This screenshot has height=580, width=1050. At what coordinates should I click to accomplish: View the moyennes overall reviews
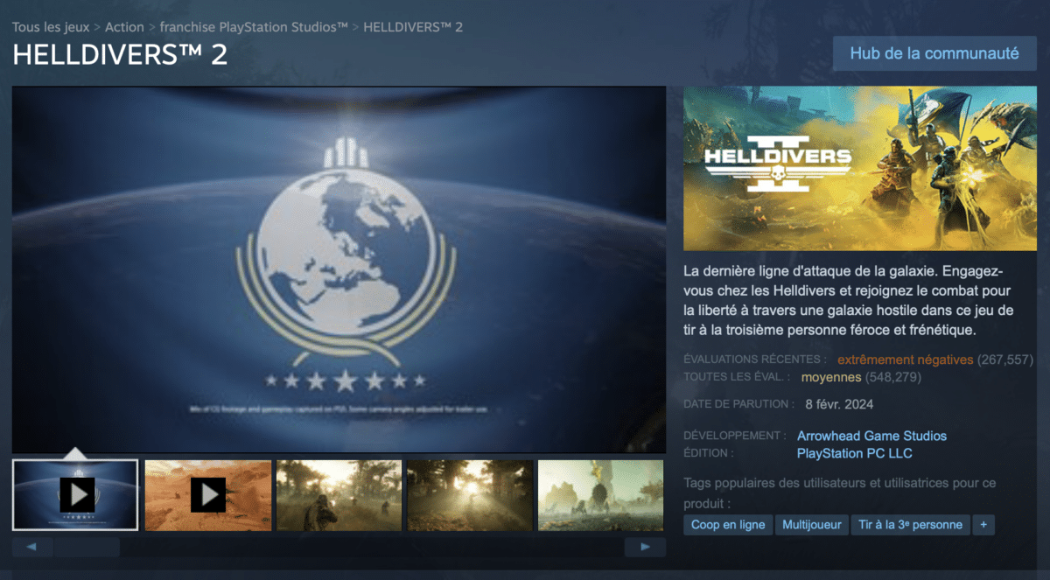click(x=832, y=377)
